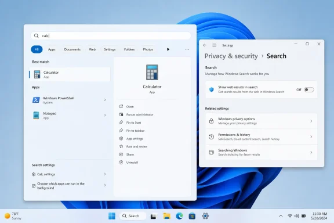The height and width of the screenshot is (223, 334).
Task: Click the volume icon in system tray
Action: [x=296, y=216]
